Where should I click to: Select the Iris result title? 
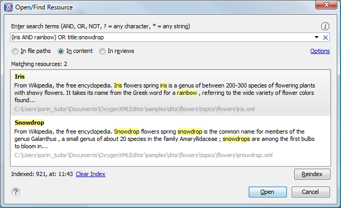tap(19, 76)
